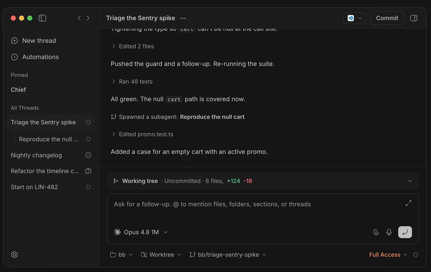Open the thread options ellipsis menu
The image size is (431, 272).
(x=183, y=18)
